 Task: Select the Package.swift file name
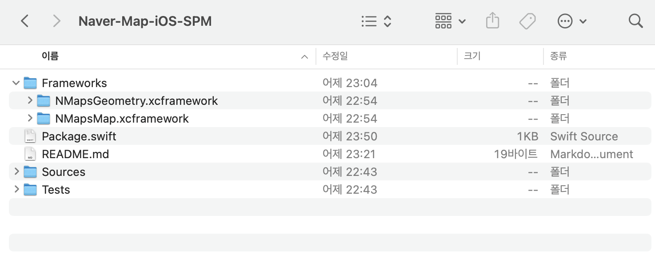coord(79,136)
